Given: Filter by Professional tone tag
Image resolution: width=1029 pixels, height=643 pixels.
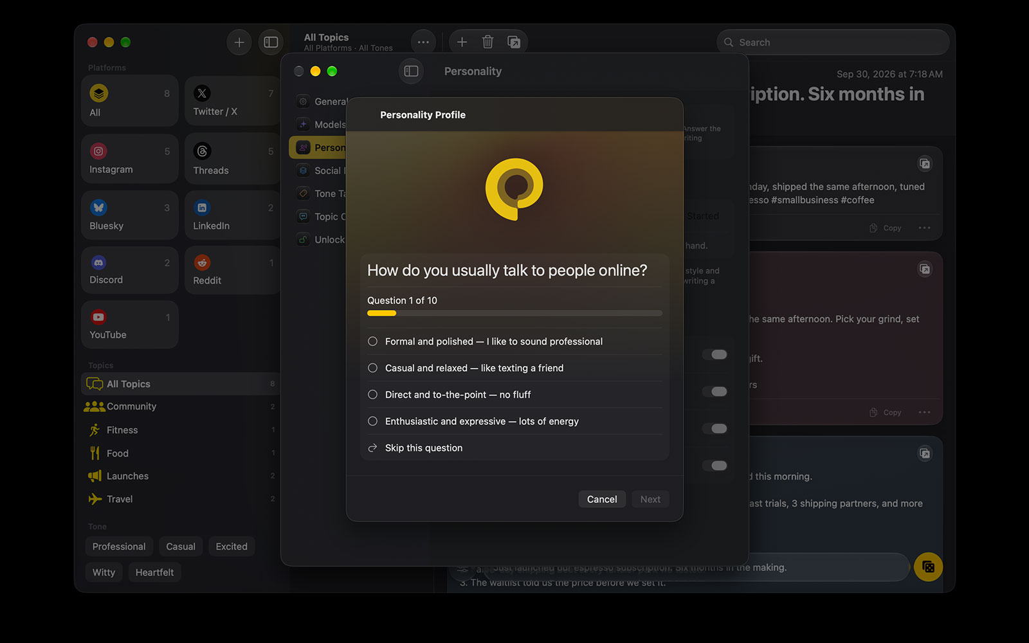Looking at the screenshot, I should pyautogui.click(x=119, y=547).
